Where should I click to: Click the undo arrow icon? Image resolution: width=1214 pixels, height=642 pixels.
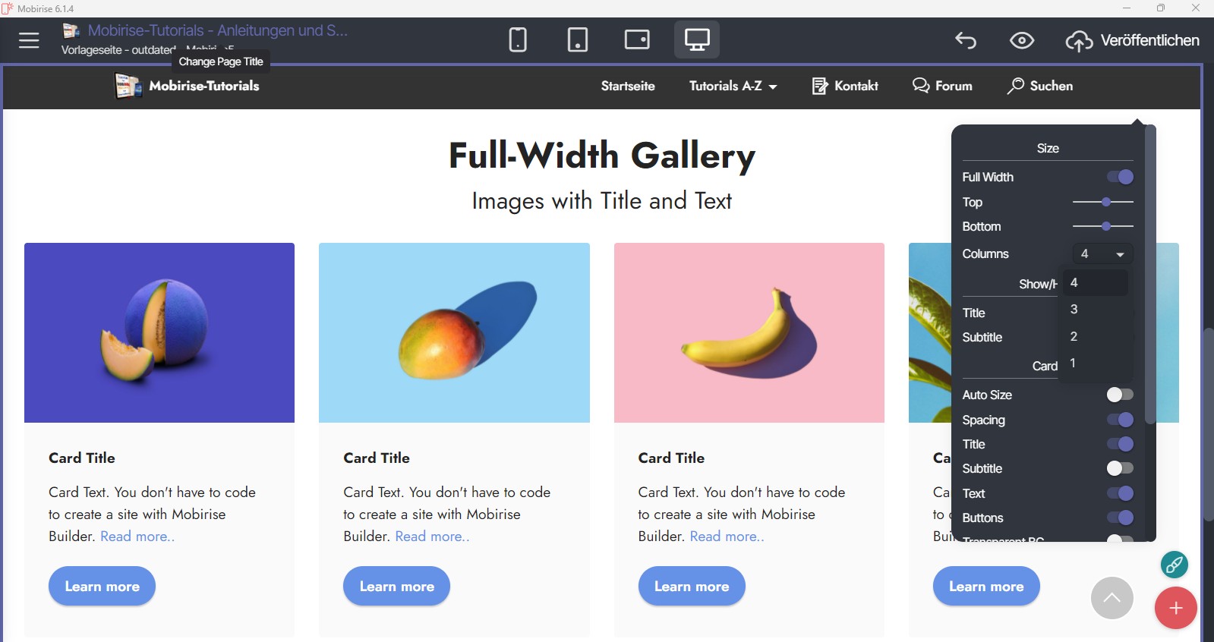[966, 40]
